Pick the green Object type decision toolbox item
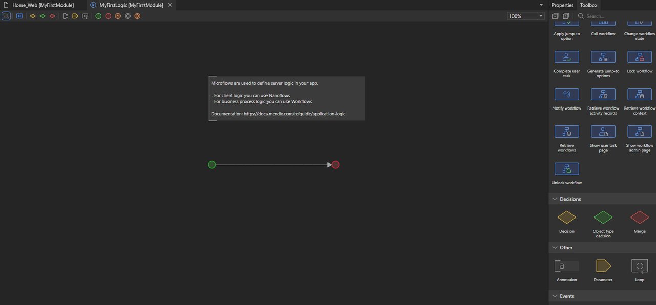The height and width of the screenshot is (305, 656). pyautogui.click(x=603, y=217)
